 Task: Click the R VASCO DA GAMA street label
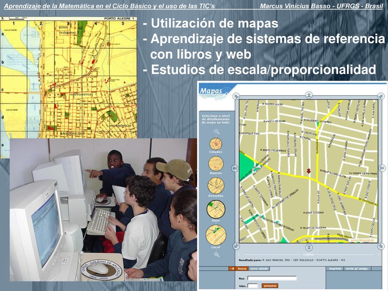[x=274, y=121]
